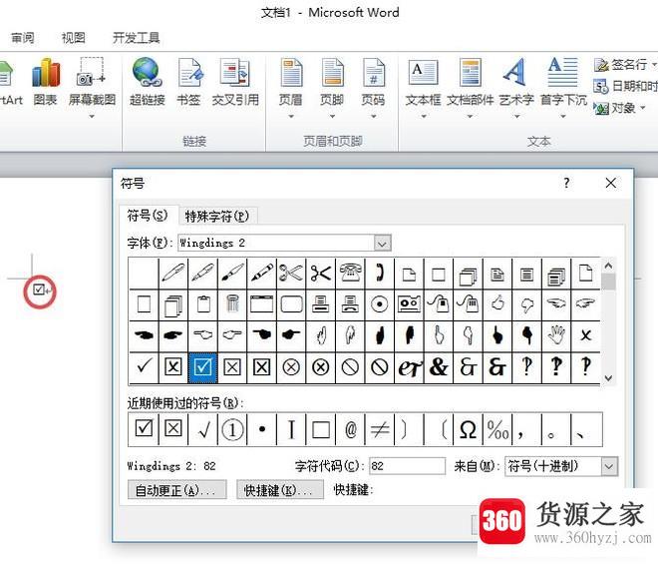Switch to the 特殊字符(P) tab
Image resolution: width=658 pixels, height=574 pixels.
[x=217, y=217]
